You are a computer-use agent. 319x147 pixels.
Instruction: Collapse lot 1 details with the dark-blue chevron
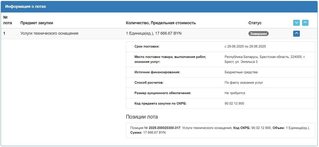[296, 33]
